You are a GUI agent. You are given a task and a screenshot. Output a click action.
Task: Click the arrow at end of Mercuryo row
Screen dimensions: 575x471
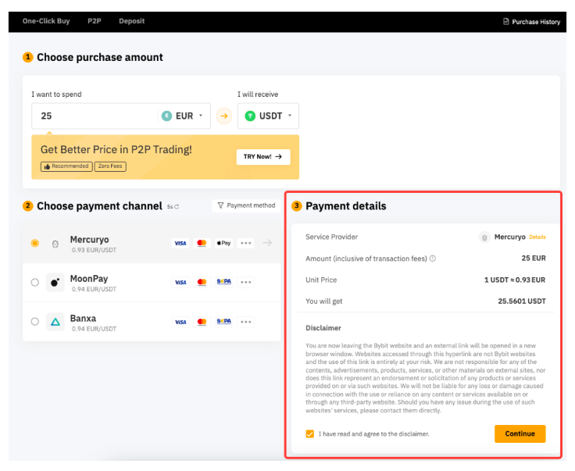pyautogui.click(x=267, y=243)
